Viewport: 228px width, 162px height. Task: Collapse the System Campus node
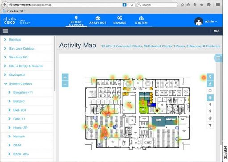pos(6,84)
